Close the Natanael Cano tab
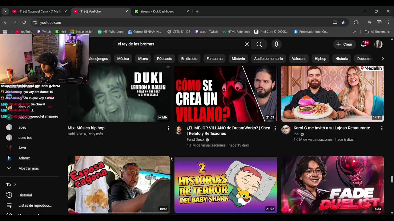The image size is (394, 221). pyautogui.click(x=66, y=11)
